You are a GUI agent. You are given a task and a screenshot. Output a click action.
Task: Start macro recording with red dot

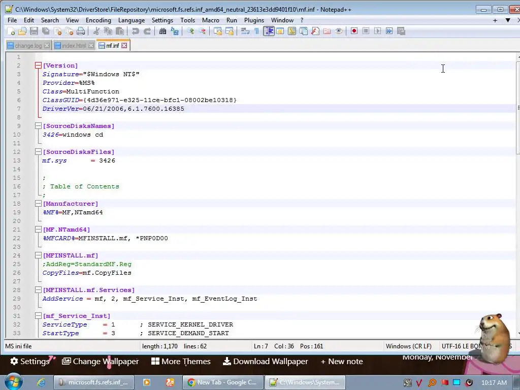click(354, 31)
